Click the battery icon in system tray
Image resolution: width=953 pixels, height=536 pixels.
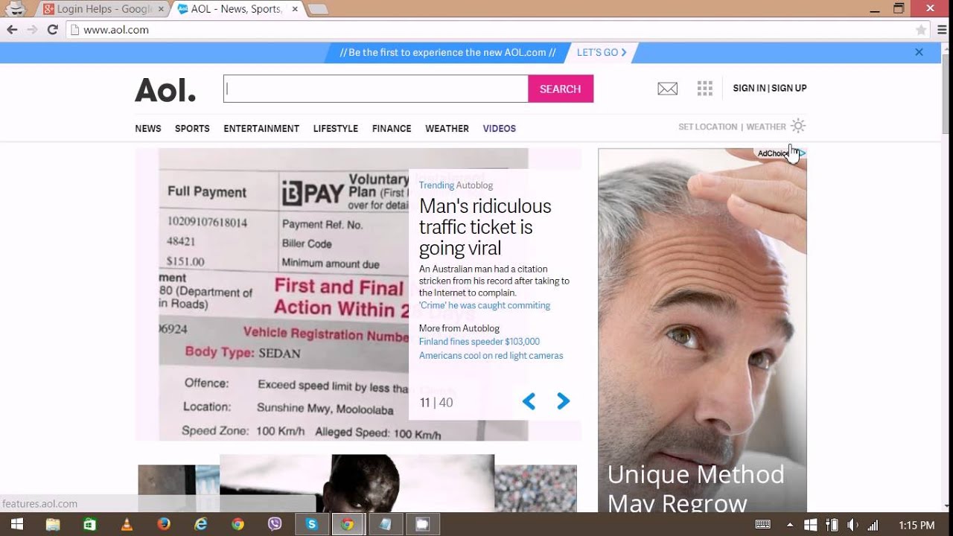point(832,525)
